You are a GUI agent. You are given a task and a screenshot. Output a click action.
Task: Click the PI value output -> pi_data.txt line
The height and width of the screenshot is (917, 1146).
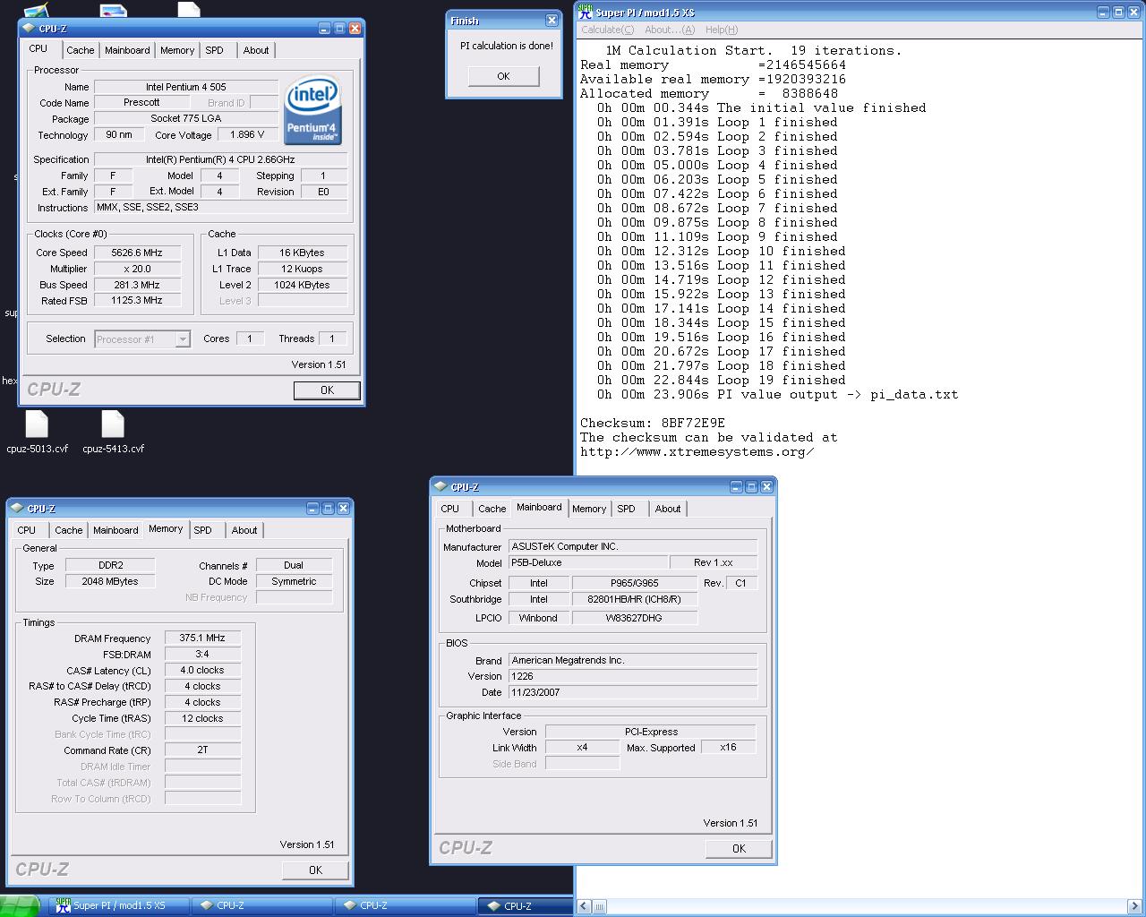(778, 394)
